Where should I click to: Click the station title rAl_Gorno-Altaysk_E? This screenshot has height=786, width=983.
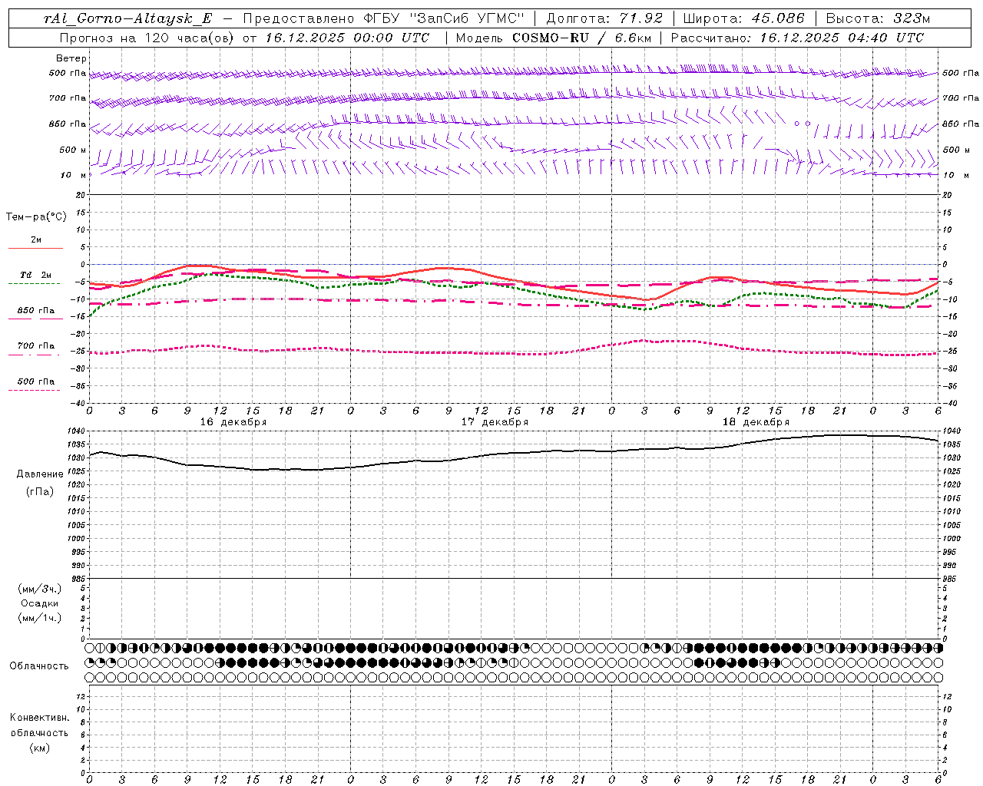click(x=127, y=18)
